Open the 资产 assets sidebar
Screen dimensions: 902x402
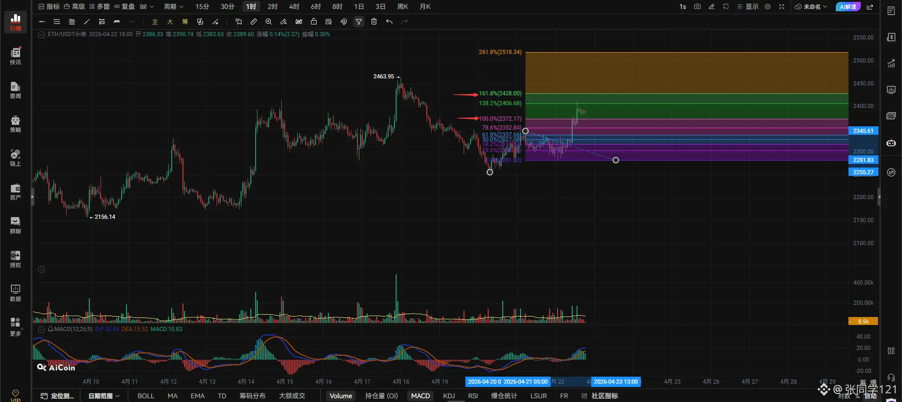tap(16, 192)
